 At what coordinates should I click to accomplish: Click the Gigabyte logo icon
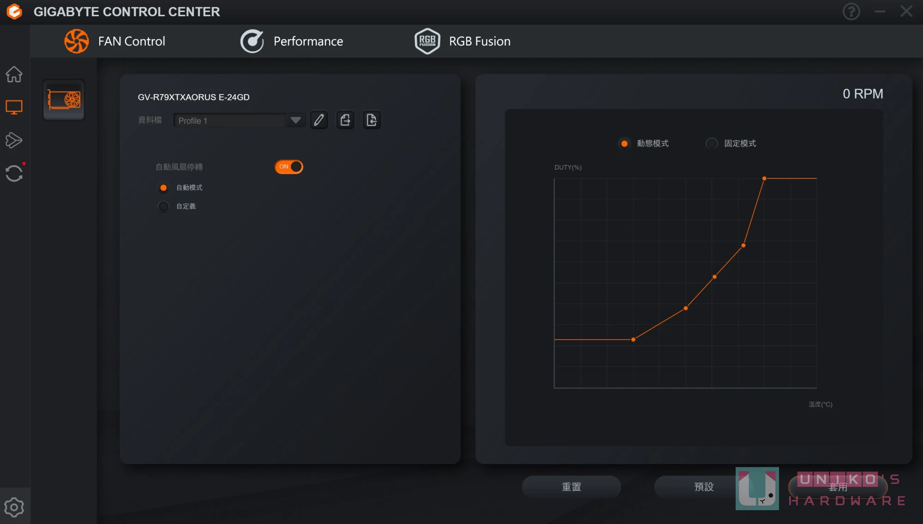(x=14, y=12)
